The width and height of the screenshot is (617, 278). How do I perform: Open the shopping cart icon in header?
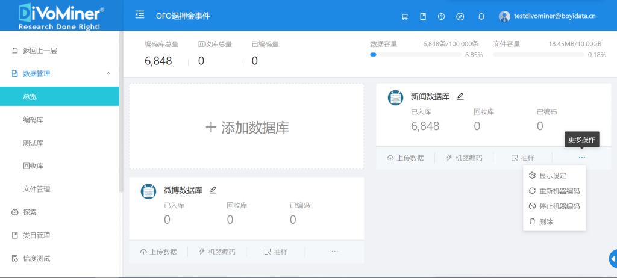[x=404, y=16]
